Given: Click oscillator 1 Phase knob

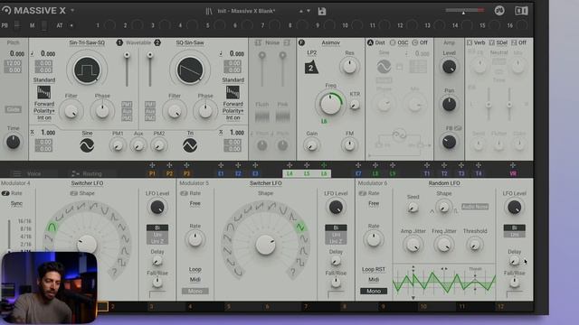Looking at the screenshot, I should 102,111.
